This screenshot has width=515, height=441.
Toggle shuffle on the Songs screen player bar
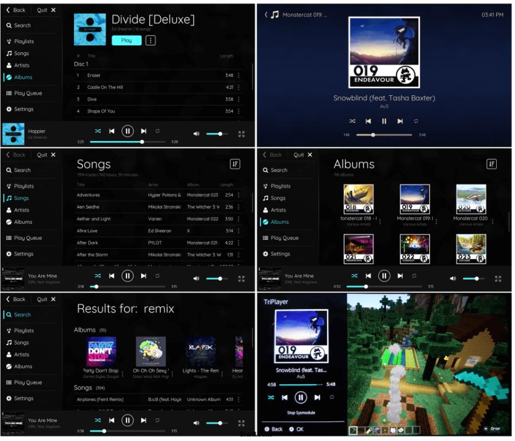(97, 276)
